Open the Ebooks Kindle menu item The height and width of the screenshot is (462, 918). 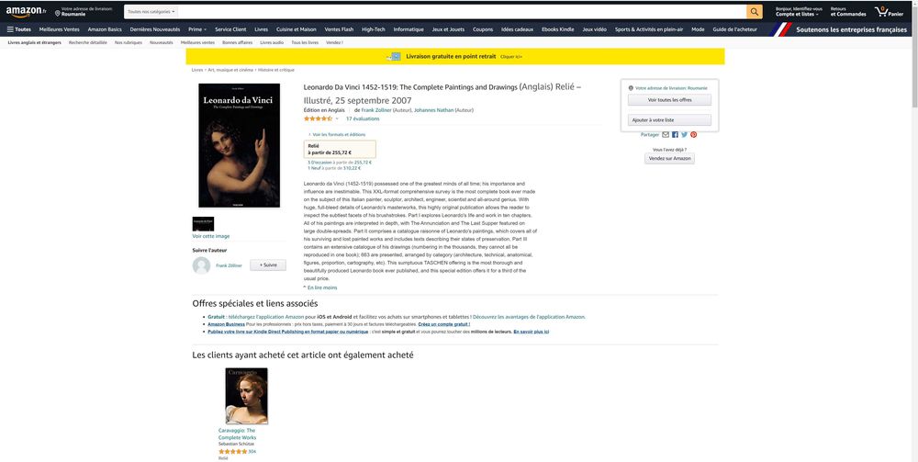pyautogui.click(x=558, y=29)
